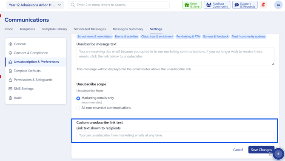The height and width of the screenshot is (161, 285).
Task: Click the School news & newsletters tag
Action: pyautogui.click(x=94, y=37)
